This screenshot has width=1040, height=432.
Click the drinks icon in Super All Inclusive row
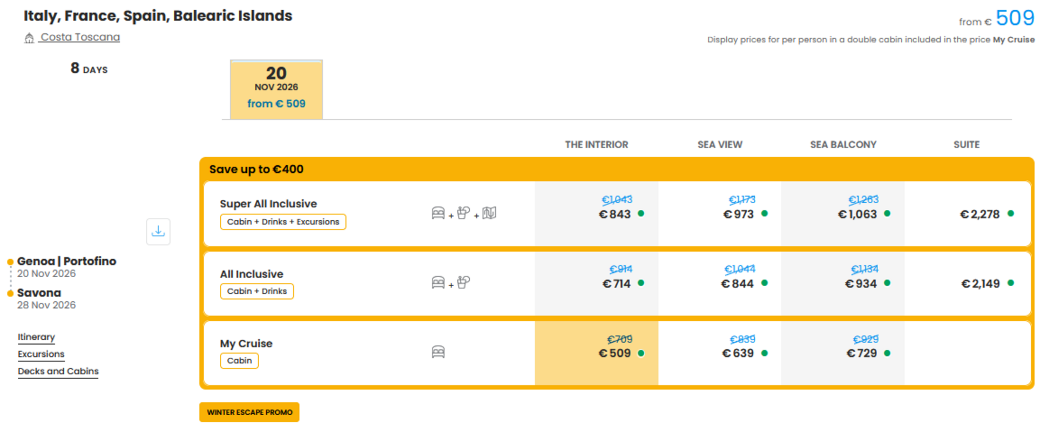tap(463, 213)
